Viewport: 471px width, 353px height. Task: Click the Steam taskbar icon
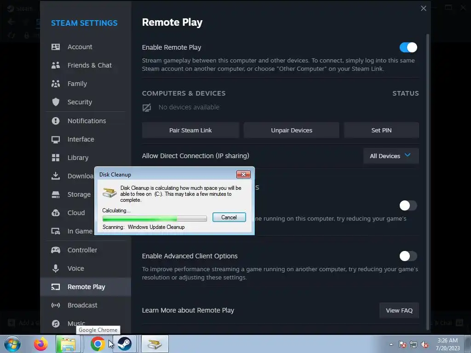tap(124, 344)
